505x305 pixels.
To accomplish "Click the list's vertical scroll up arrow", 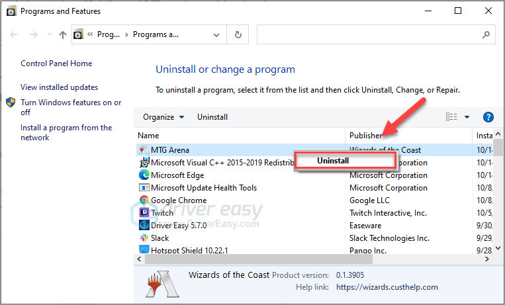I will (498, 134).
